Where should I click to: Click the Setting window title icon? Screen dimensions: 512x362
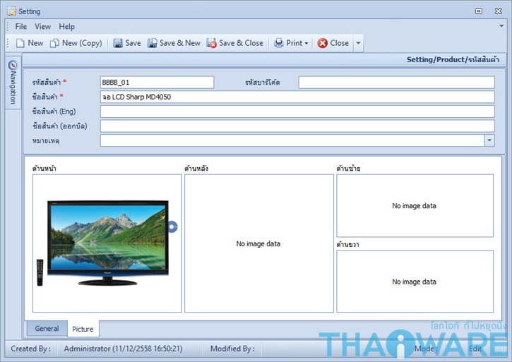point(12,11)
